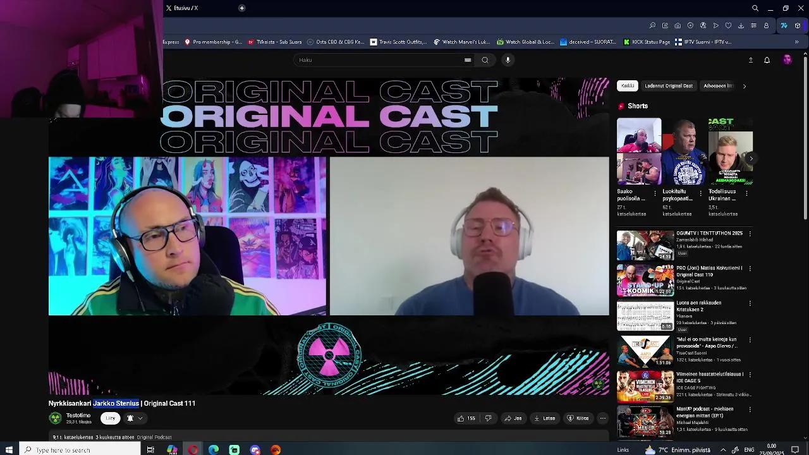Click the YouTube search magnifier button
This screenshot has width=809, height=455.
[x=485, y=60]
